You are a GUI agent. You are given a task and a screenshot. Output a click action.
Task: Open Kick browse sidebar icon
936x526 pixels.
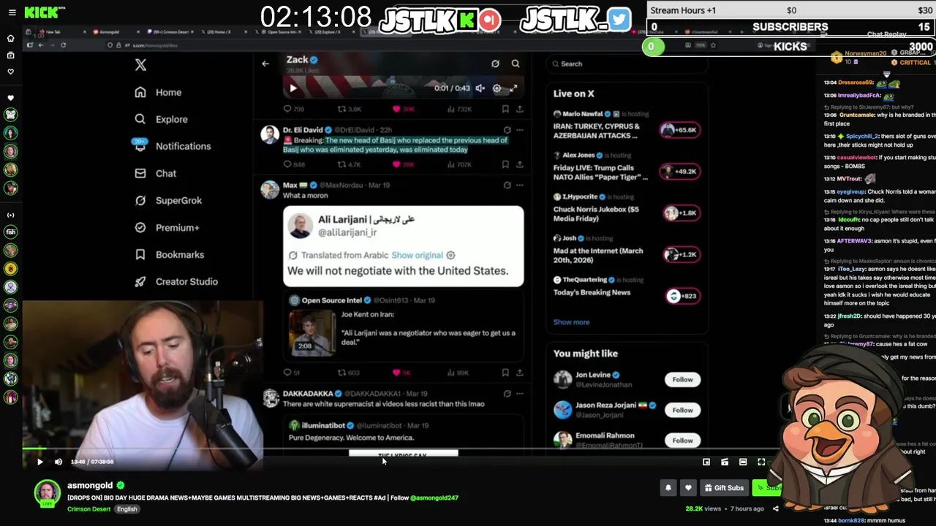[10, 55]
